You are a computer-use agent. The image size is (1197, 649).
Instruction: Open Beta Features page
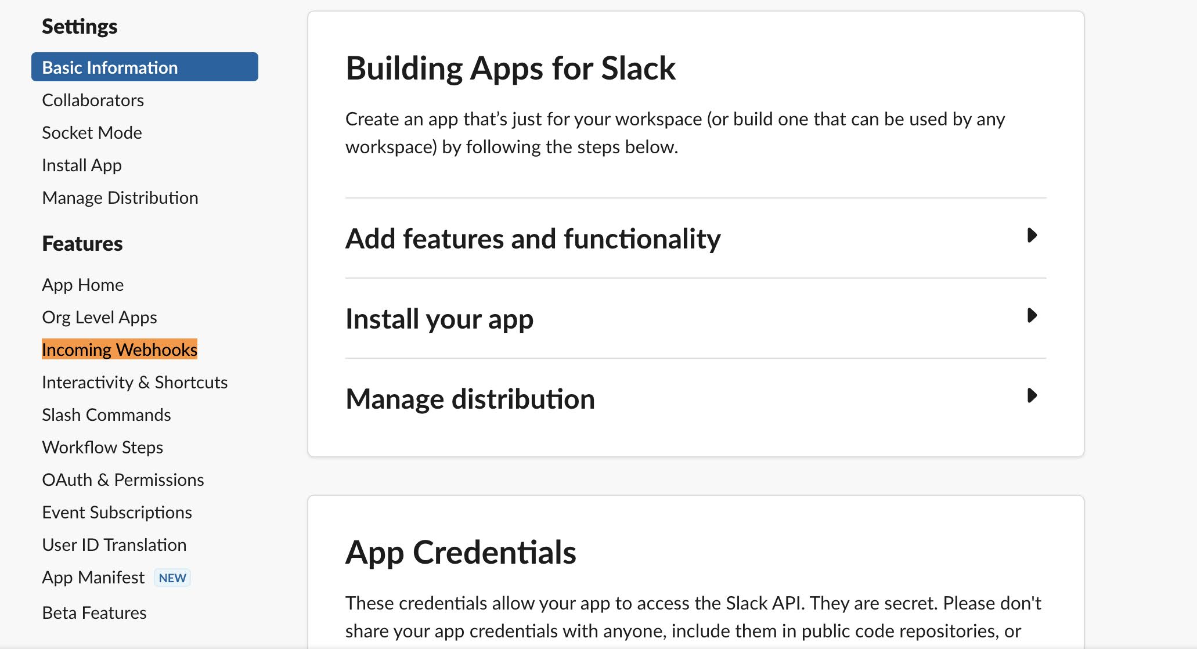[x=94, y=613]
